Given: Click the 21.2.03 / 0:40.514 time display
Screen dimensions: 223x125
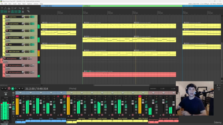Looking at the screenshot, I should tap(37, 89).
